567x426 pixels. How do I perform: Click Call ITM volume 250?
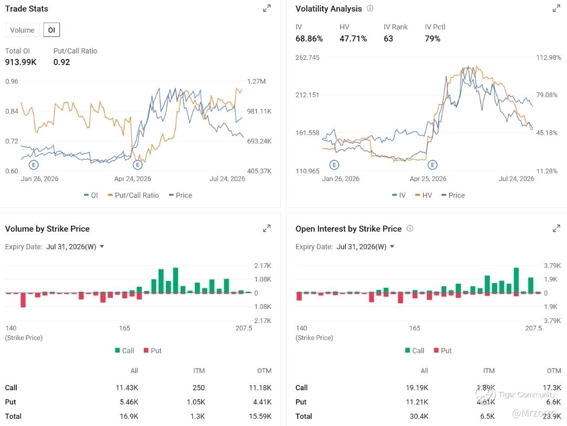tap(198, 388)
